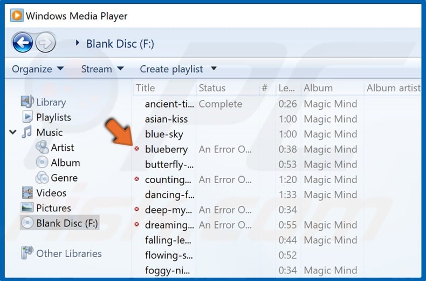Click the Music note icon in sidebar
The image size is (426, 281).
coord(27,132)
